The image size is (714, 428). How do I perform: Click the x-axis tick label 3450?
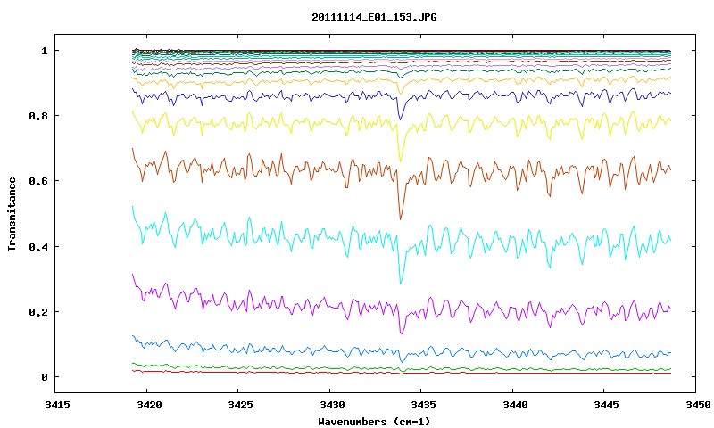pos(698,405)
